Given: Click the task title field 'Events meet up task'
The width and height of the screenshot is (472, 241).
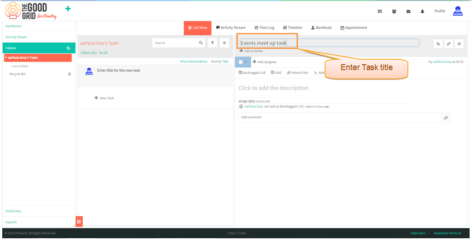Looking at the screenshot, I should [329, 43].
